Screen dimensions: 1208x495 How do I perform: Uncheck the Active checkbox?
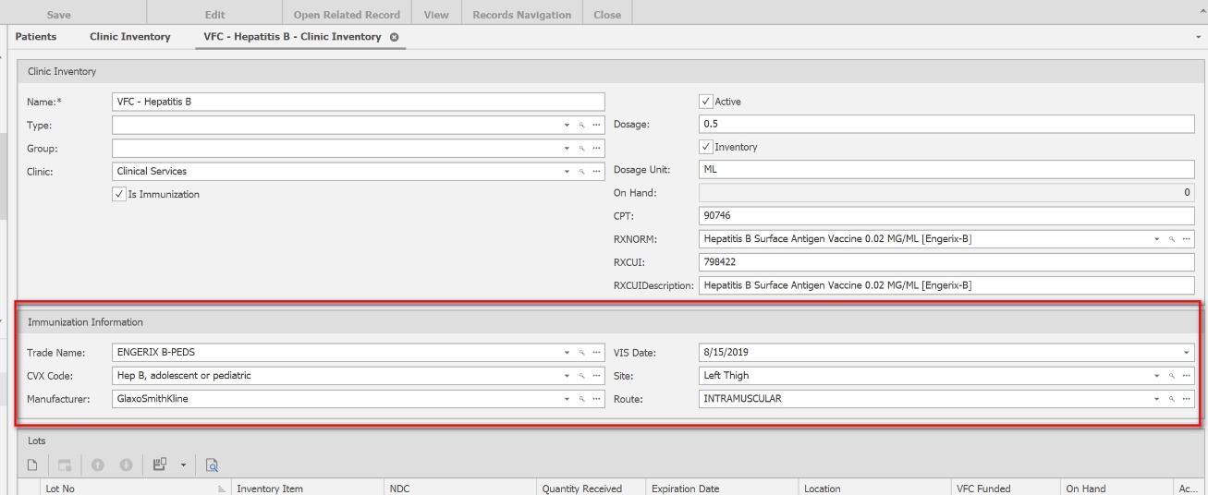tap(707, 102)
